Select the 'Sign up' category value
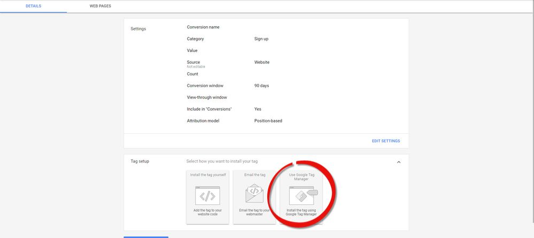The width and height of the screenshot is (534, 238). click(x=261, y=39)
